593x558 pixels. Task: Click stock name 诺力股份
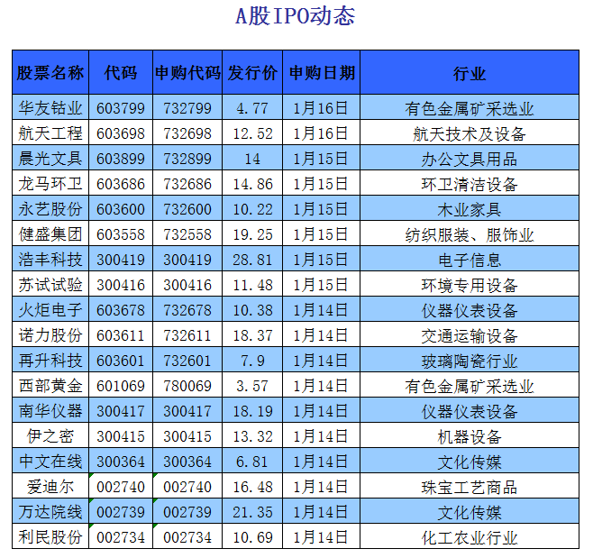pyautogui.click(x=50, y=335)
